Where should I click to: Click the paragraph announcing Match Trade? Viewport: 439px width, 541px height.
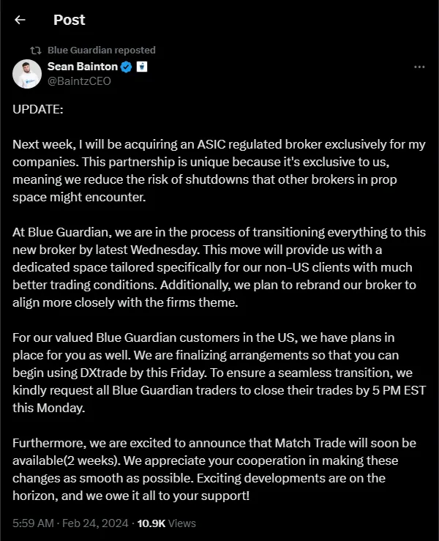tap(214, 469)
